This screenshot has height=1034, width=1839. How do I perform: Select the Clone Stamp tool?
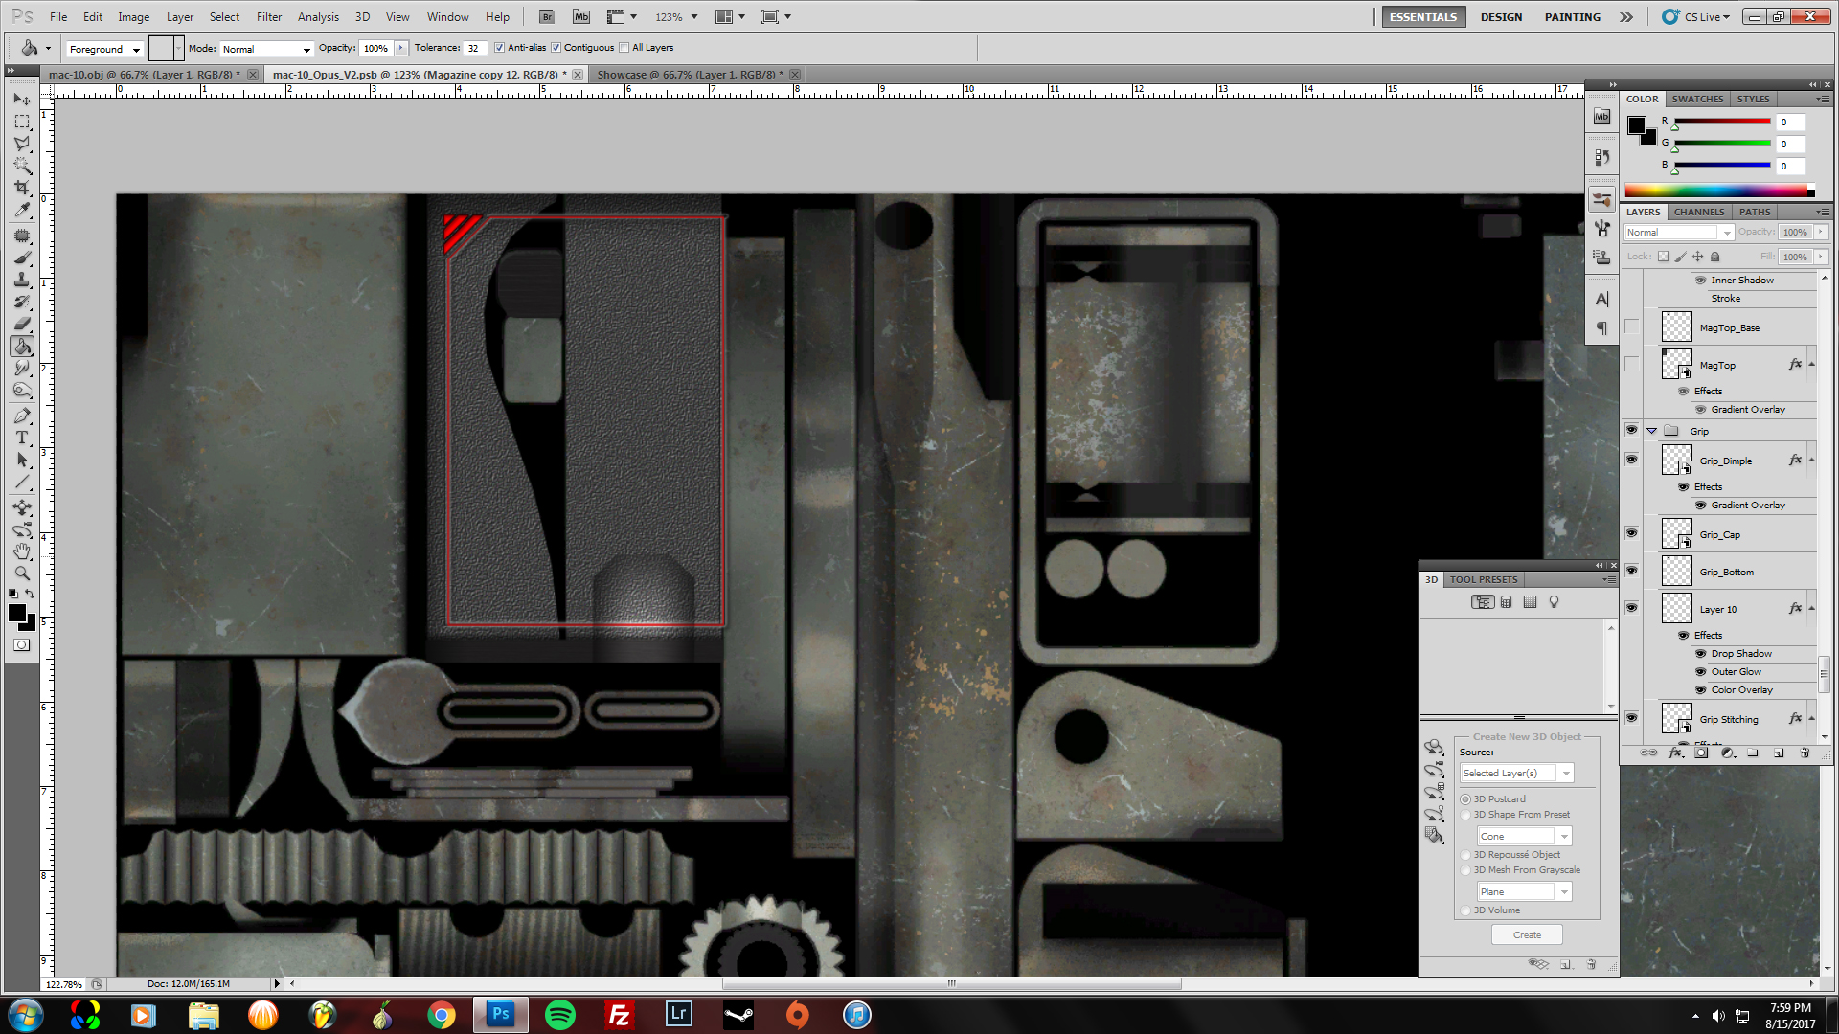pos(22,280)
